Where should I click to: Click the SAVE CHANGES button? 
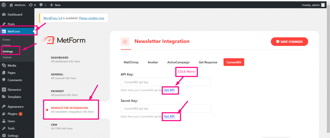click(289, 41)
